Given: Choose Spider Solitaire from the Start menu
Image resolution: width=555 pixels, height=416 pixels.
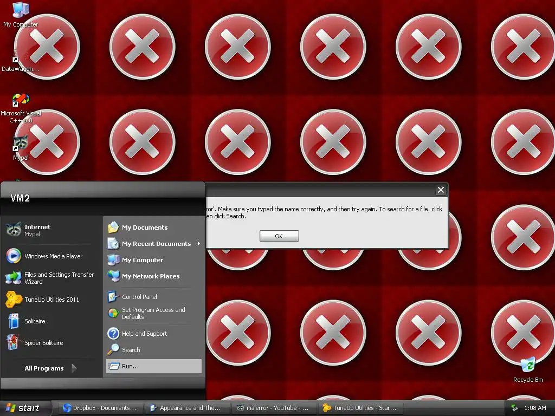Looking at the screenshot, I should 51,342.
